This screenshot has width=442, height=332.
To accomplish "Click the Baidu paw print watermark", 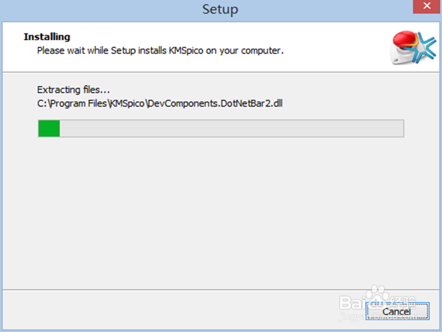I will (x=377, y=297).
